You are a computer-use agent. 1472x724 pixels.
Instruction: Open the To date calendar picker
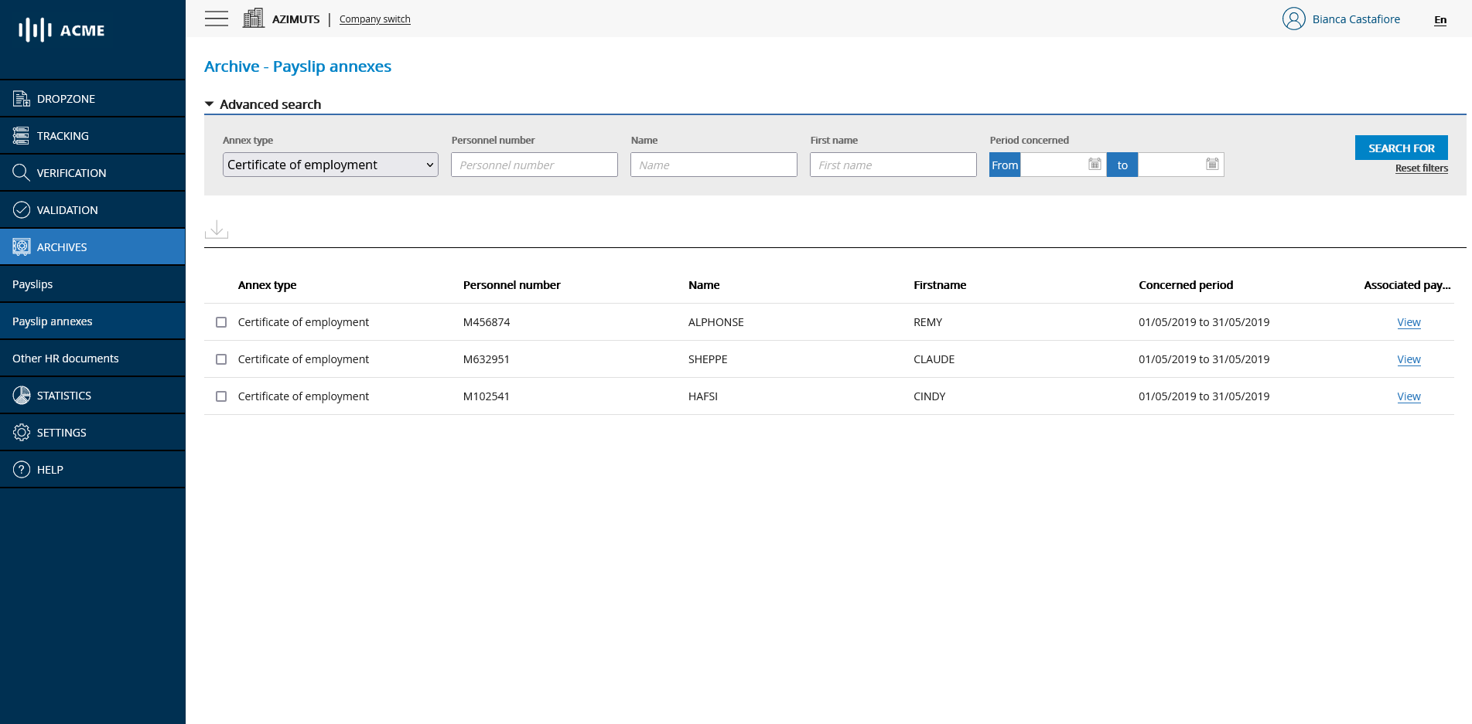click(x=1212, y=165)
